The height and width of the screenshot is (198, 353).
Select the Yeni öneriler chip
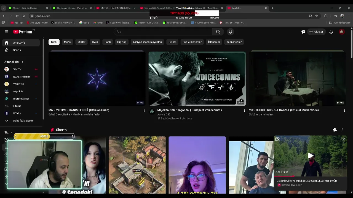pos(234,42)
